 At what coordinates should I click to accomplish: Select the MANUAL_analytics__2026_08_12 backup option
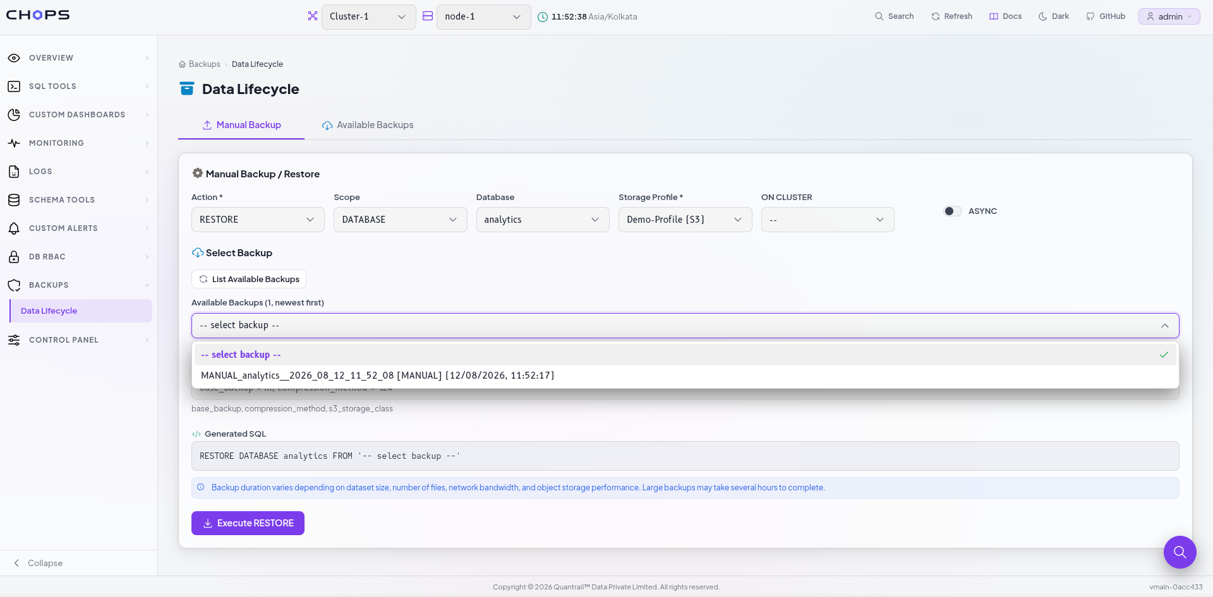pos(685,375)
